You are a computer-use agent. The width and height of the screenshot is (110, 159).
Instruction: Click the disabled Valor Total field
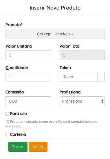coord(82,55)
